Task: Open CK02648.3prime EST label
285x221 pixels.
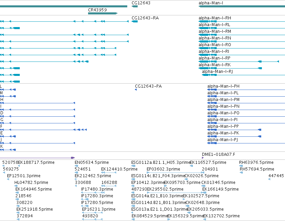Action: [203, 203]
